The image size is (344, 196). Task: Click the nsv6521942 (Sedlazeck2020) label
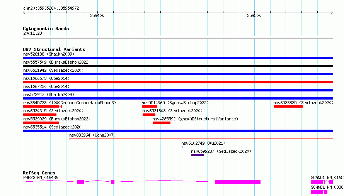coord(53,70)
